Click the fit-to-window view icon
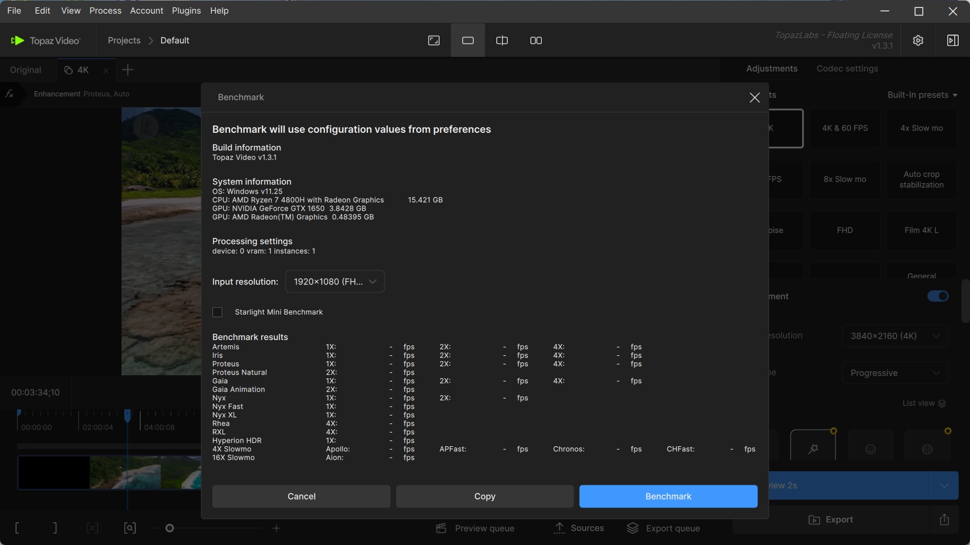This screenshot has width=970, height=545. click(x=434, y=40)
